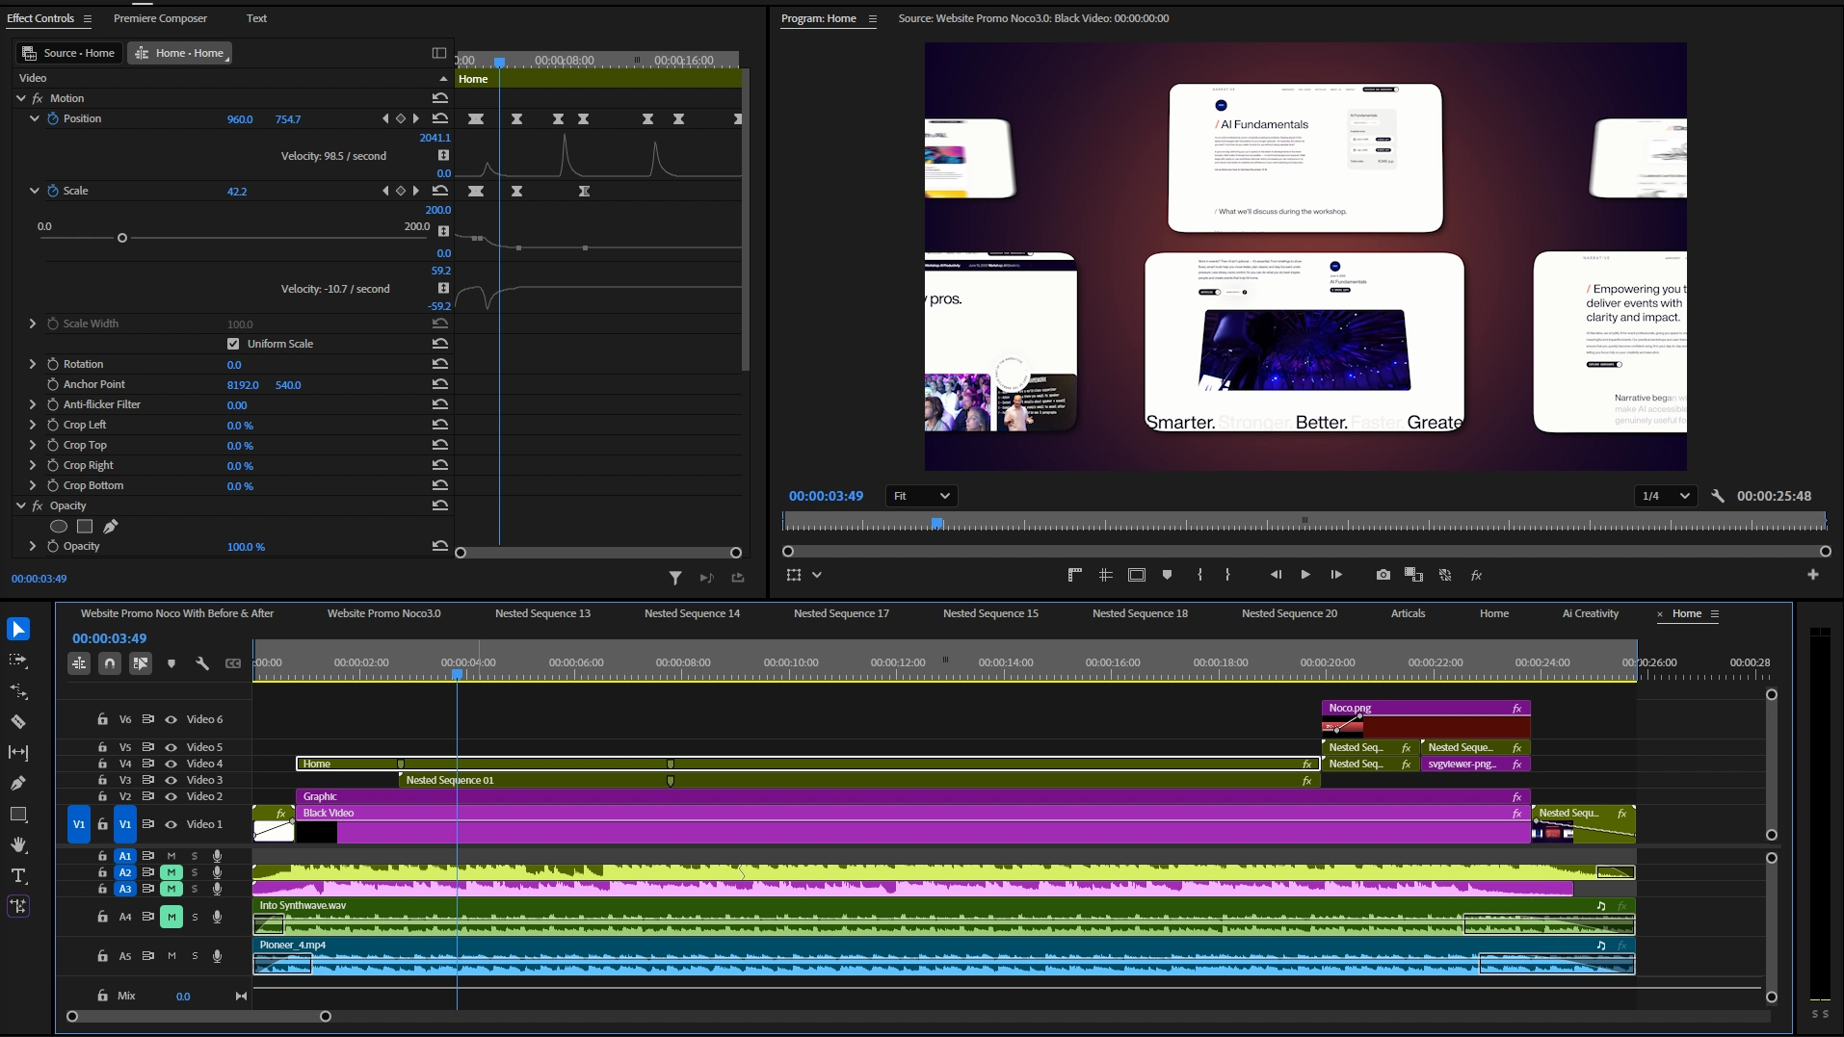The image size is (1844, 1037).
Task: Expand the Rotation property in Effect Controls
Action: click(33, 363)
